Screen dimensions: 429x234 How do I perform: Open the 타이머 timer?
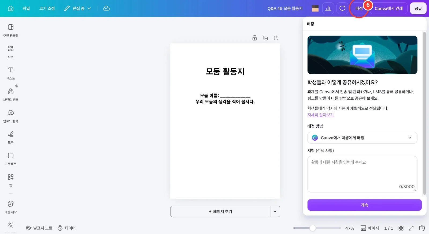(x=67, y=228)
